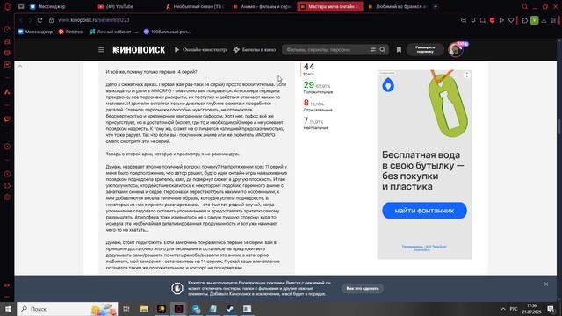Image resolution: width=562 pixels, height=316 pixels.
Task: Click the site lock icon in address bar
Action: pos(51,20)
